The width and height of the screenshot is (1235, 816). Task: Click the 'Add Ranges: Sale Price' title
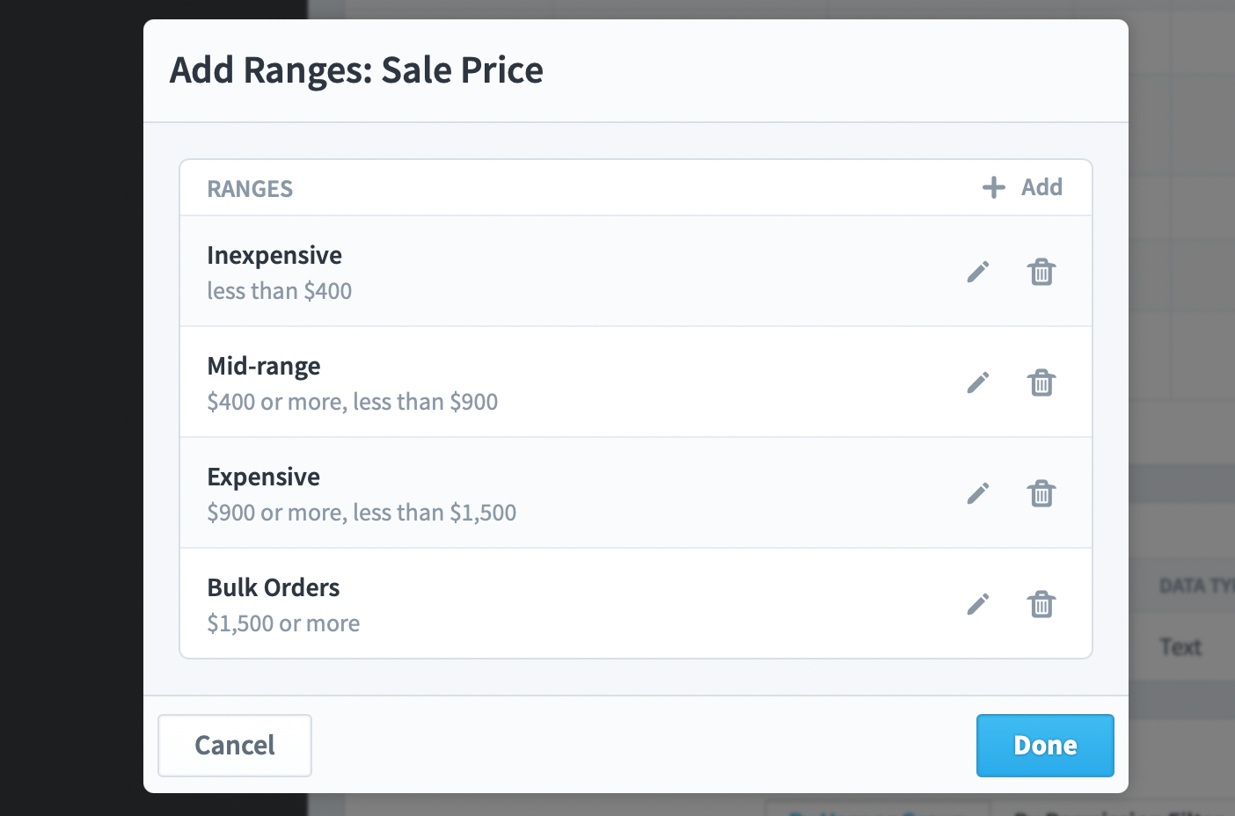356,70
